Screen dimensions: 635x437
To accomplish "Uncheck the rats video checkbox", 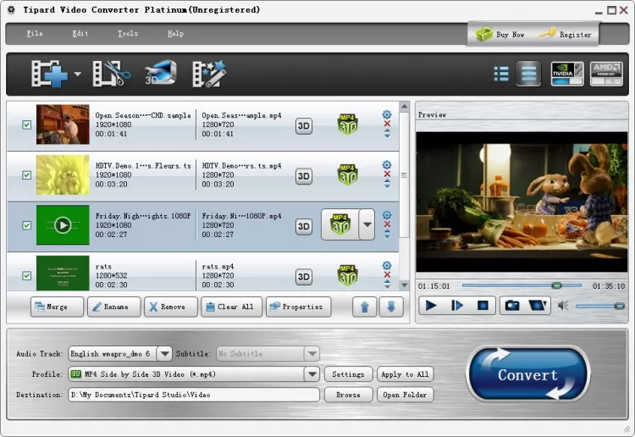I will (x=27, y=276).
